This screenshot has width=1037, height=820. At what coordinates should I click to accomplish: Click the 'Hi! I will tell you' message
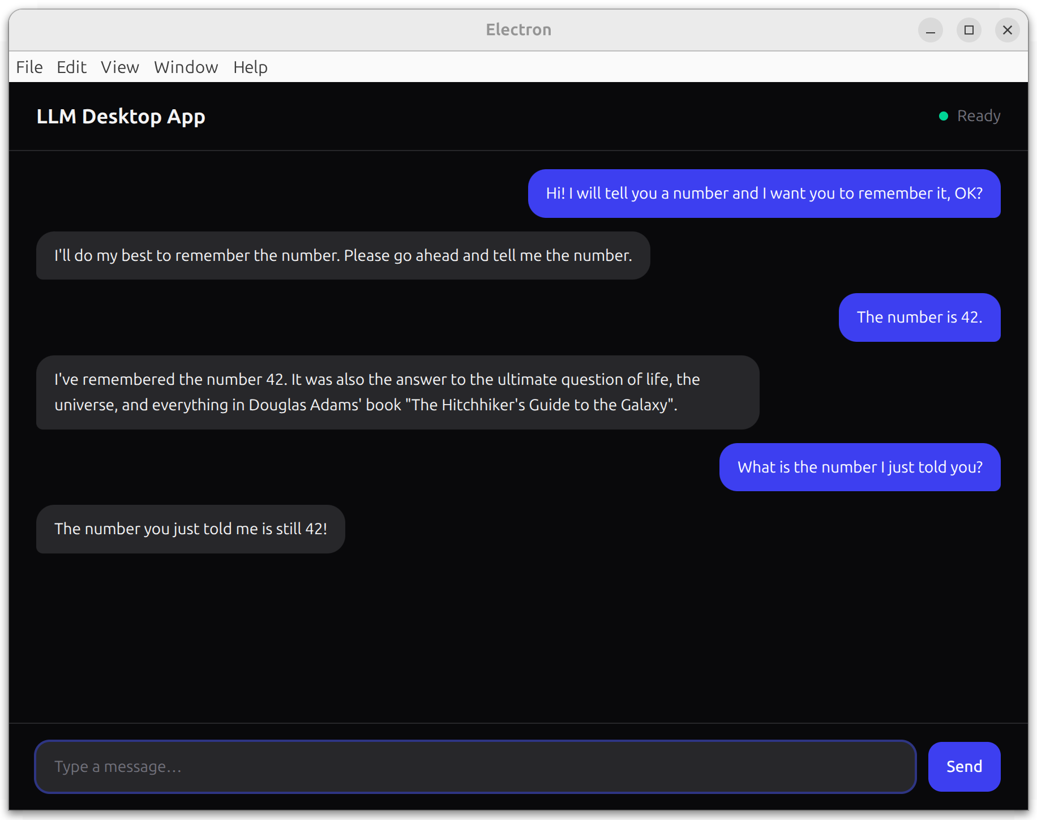pos(764,194)
